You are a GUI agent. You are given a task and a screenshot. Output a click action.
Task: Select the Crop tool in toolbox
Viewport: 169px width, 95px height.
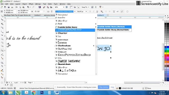click(x=2, y=24)
